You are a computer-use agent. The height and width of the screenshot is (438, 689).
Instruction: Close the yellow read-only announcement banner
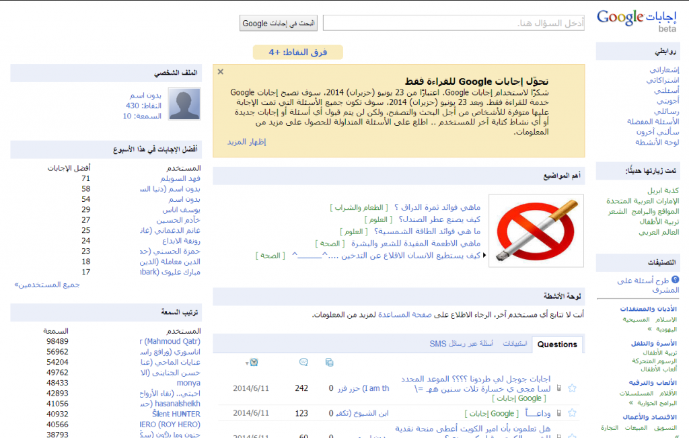pyautogui.click(x=221, y=71)
